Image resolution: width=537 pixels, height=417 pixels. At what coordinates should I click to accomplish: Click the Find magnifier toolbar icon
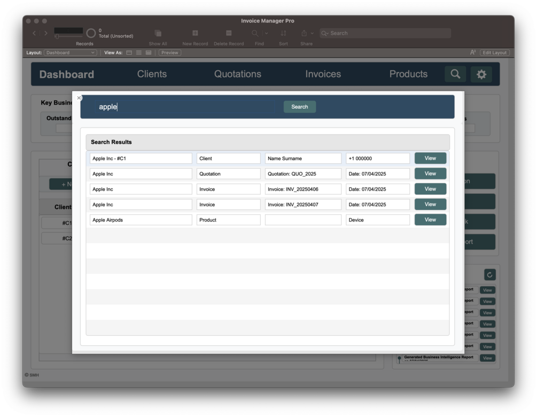(255, 33)
